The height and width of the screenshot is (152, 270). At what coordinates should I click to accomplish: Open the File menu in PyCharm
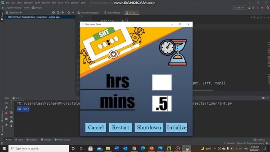click(8, 3)
